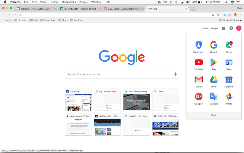The image size is (244, 153).
Task: Open the Wi-Fi status menu
Action: (176, 2)
